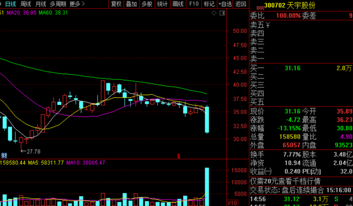
Task: Click the 现价 31.16 value
Action: [292, 112]
